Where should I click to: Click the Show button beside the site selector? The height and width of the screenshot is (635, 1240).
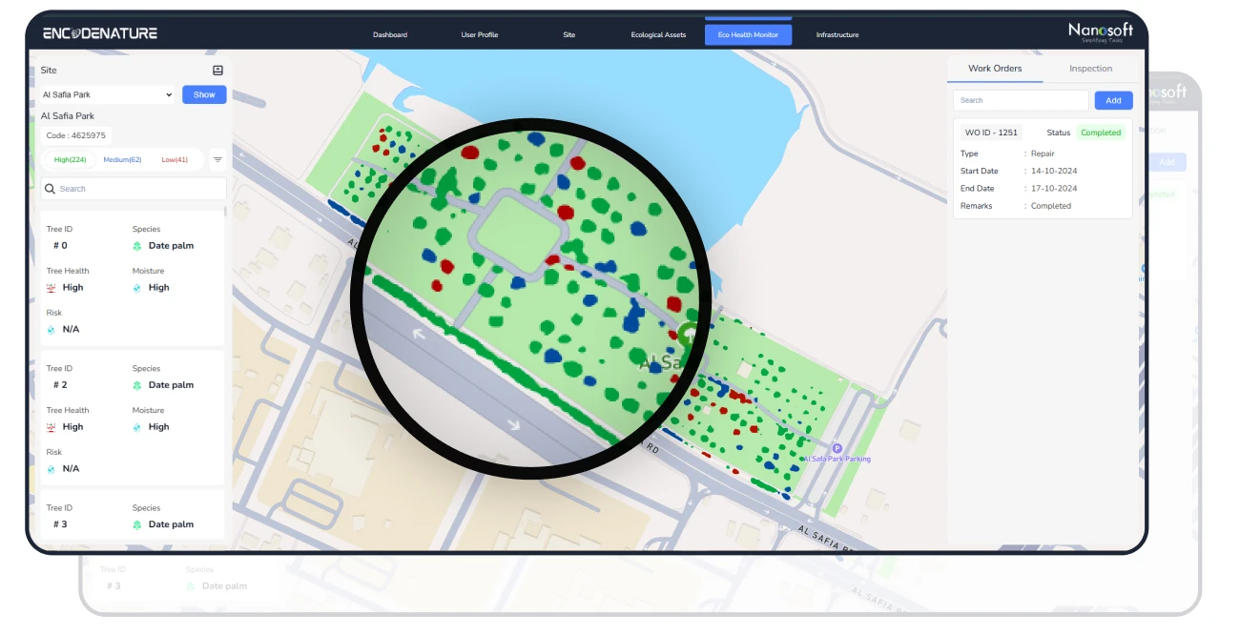[203, 94]
